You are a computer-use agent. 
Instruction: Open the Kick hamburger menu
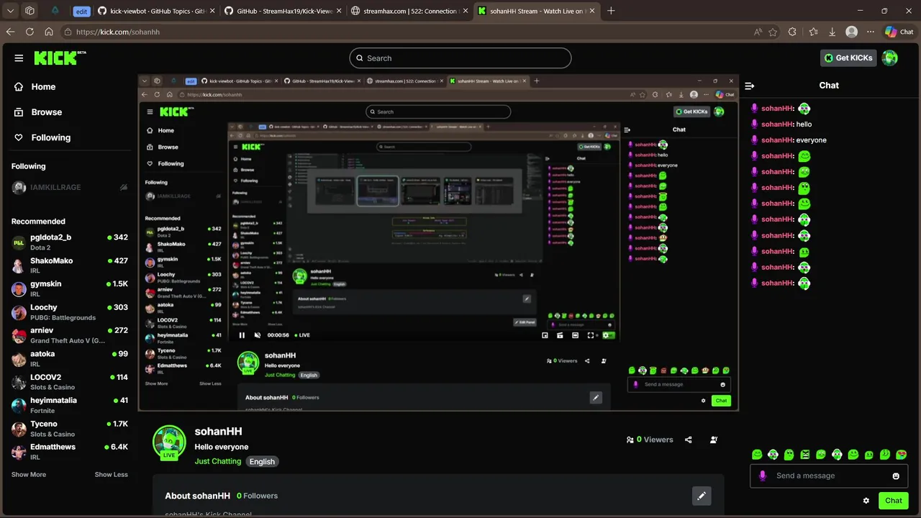[19, 58]
